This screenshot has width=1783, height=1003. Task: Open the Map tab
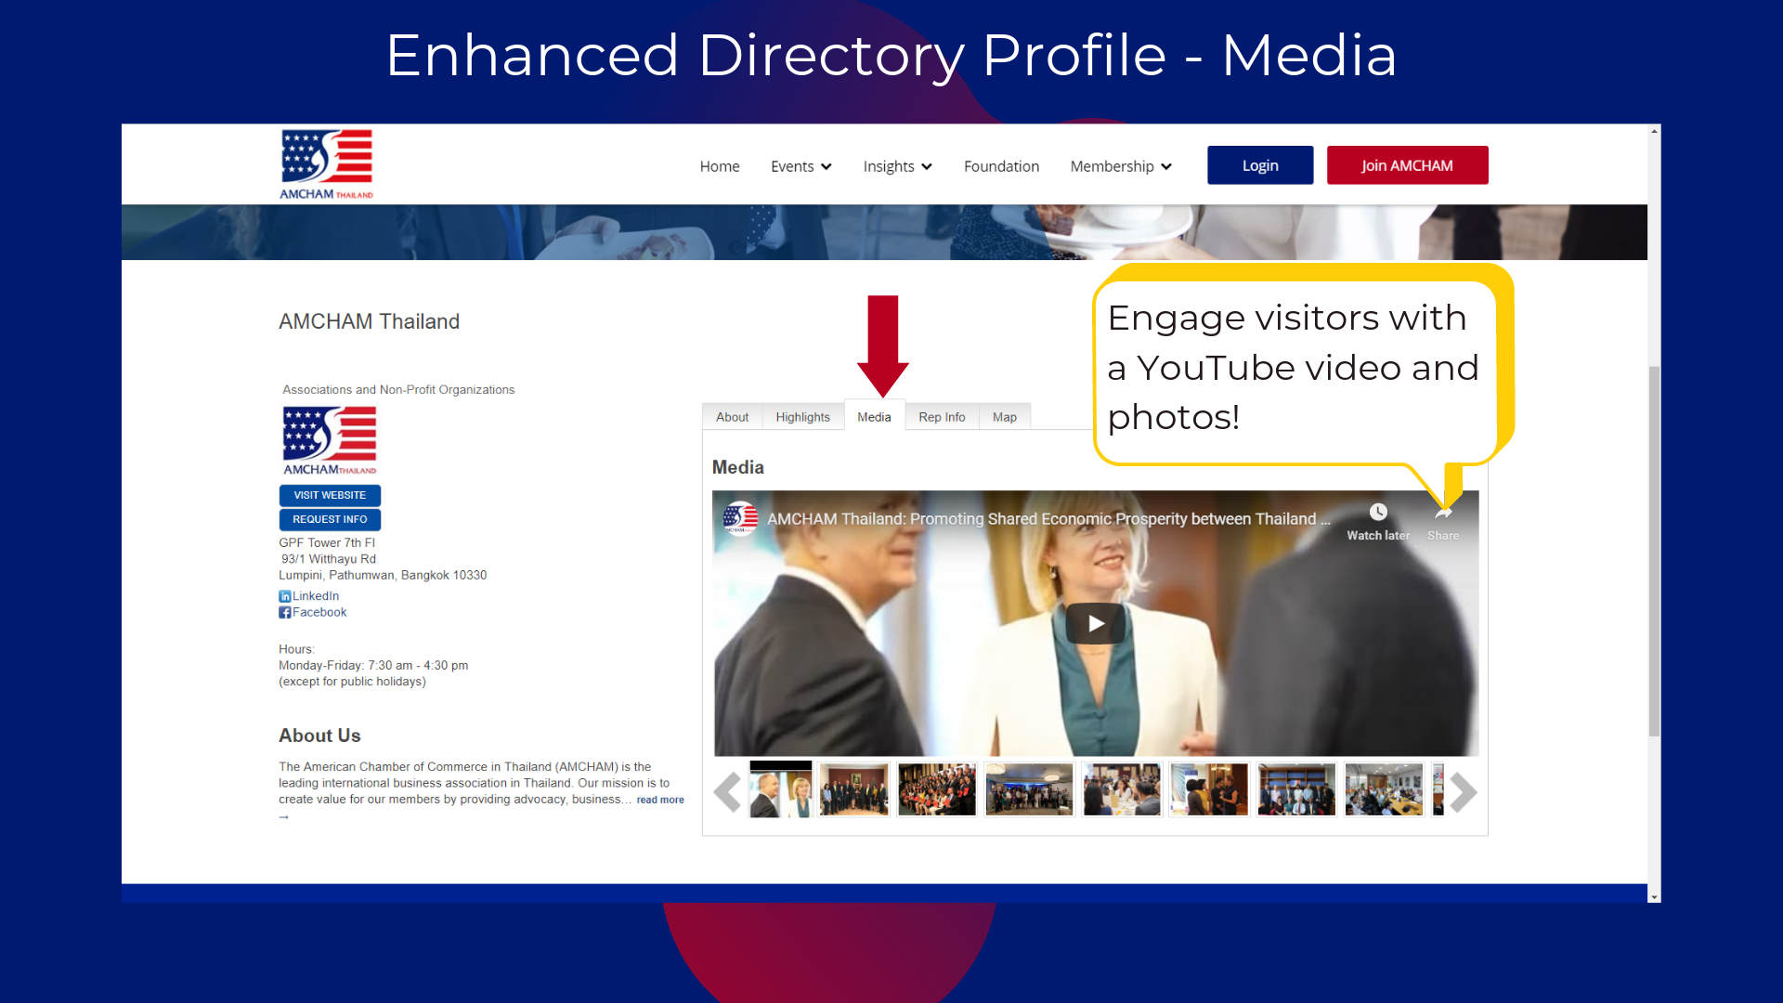point(1004,417)
